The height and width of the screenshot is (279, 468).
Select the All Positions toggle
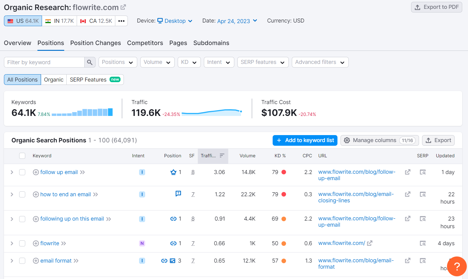pyautogui.click(x=23, y=80)
